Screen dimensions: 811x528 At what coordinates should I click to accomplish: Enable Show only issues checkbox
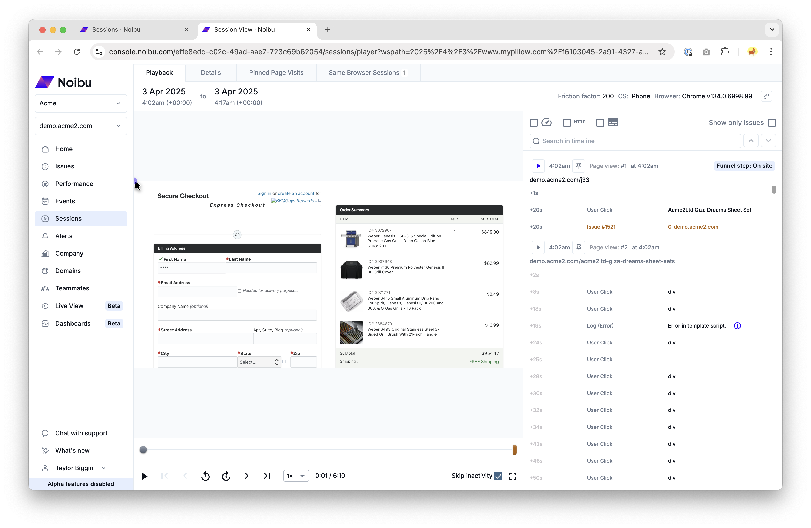pos(772,123)
